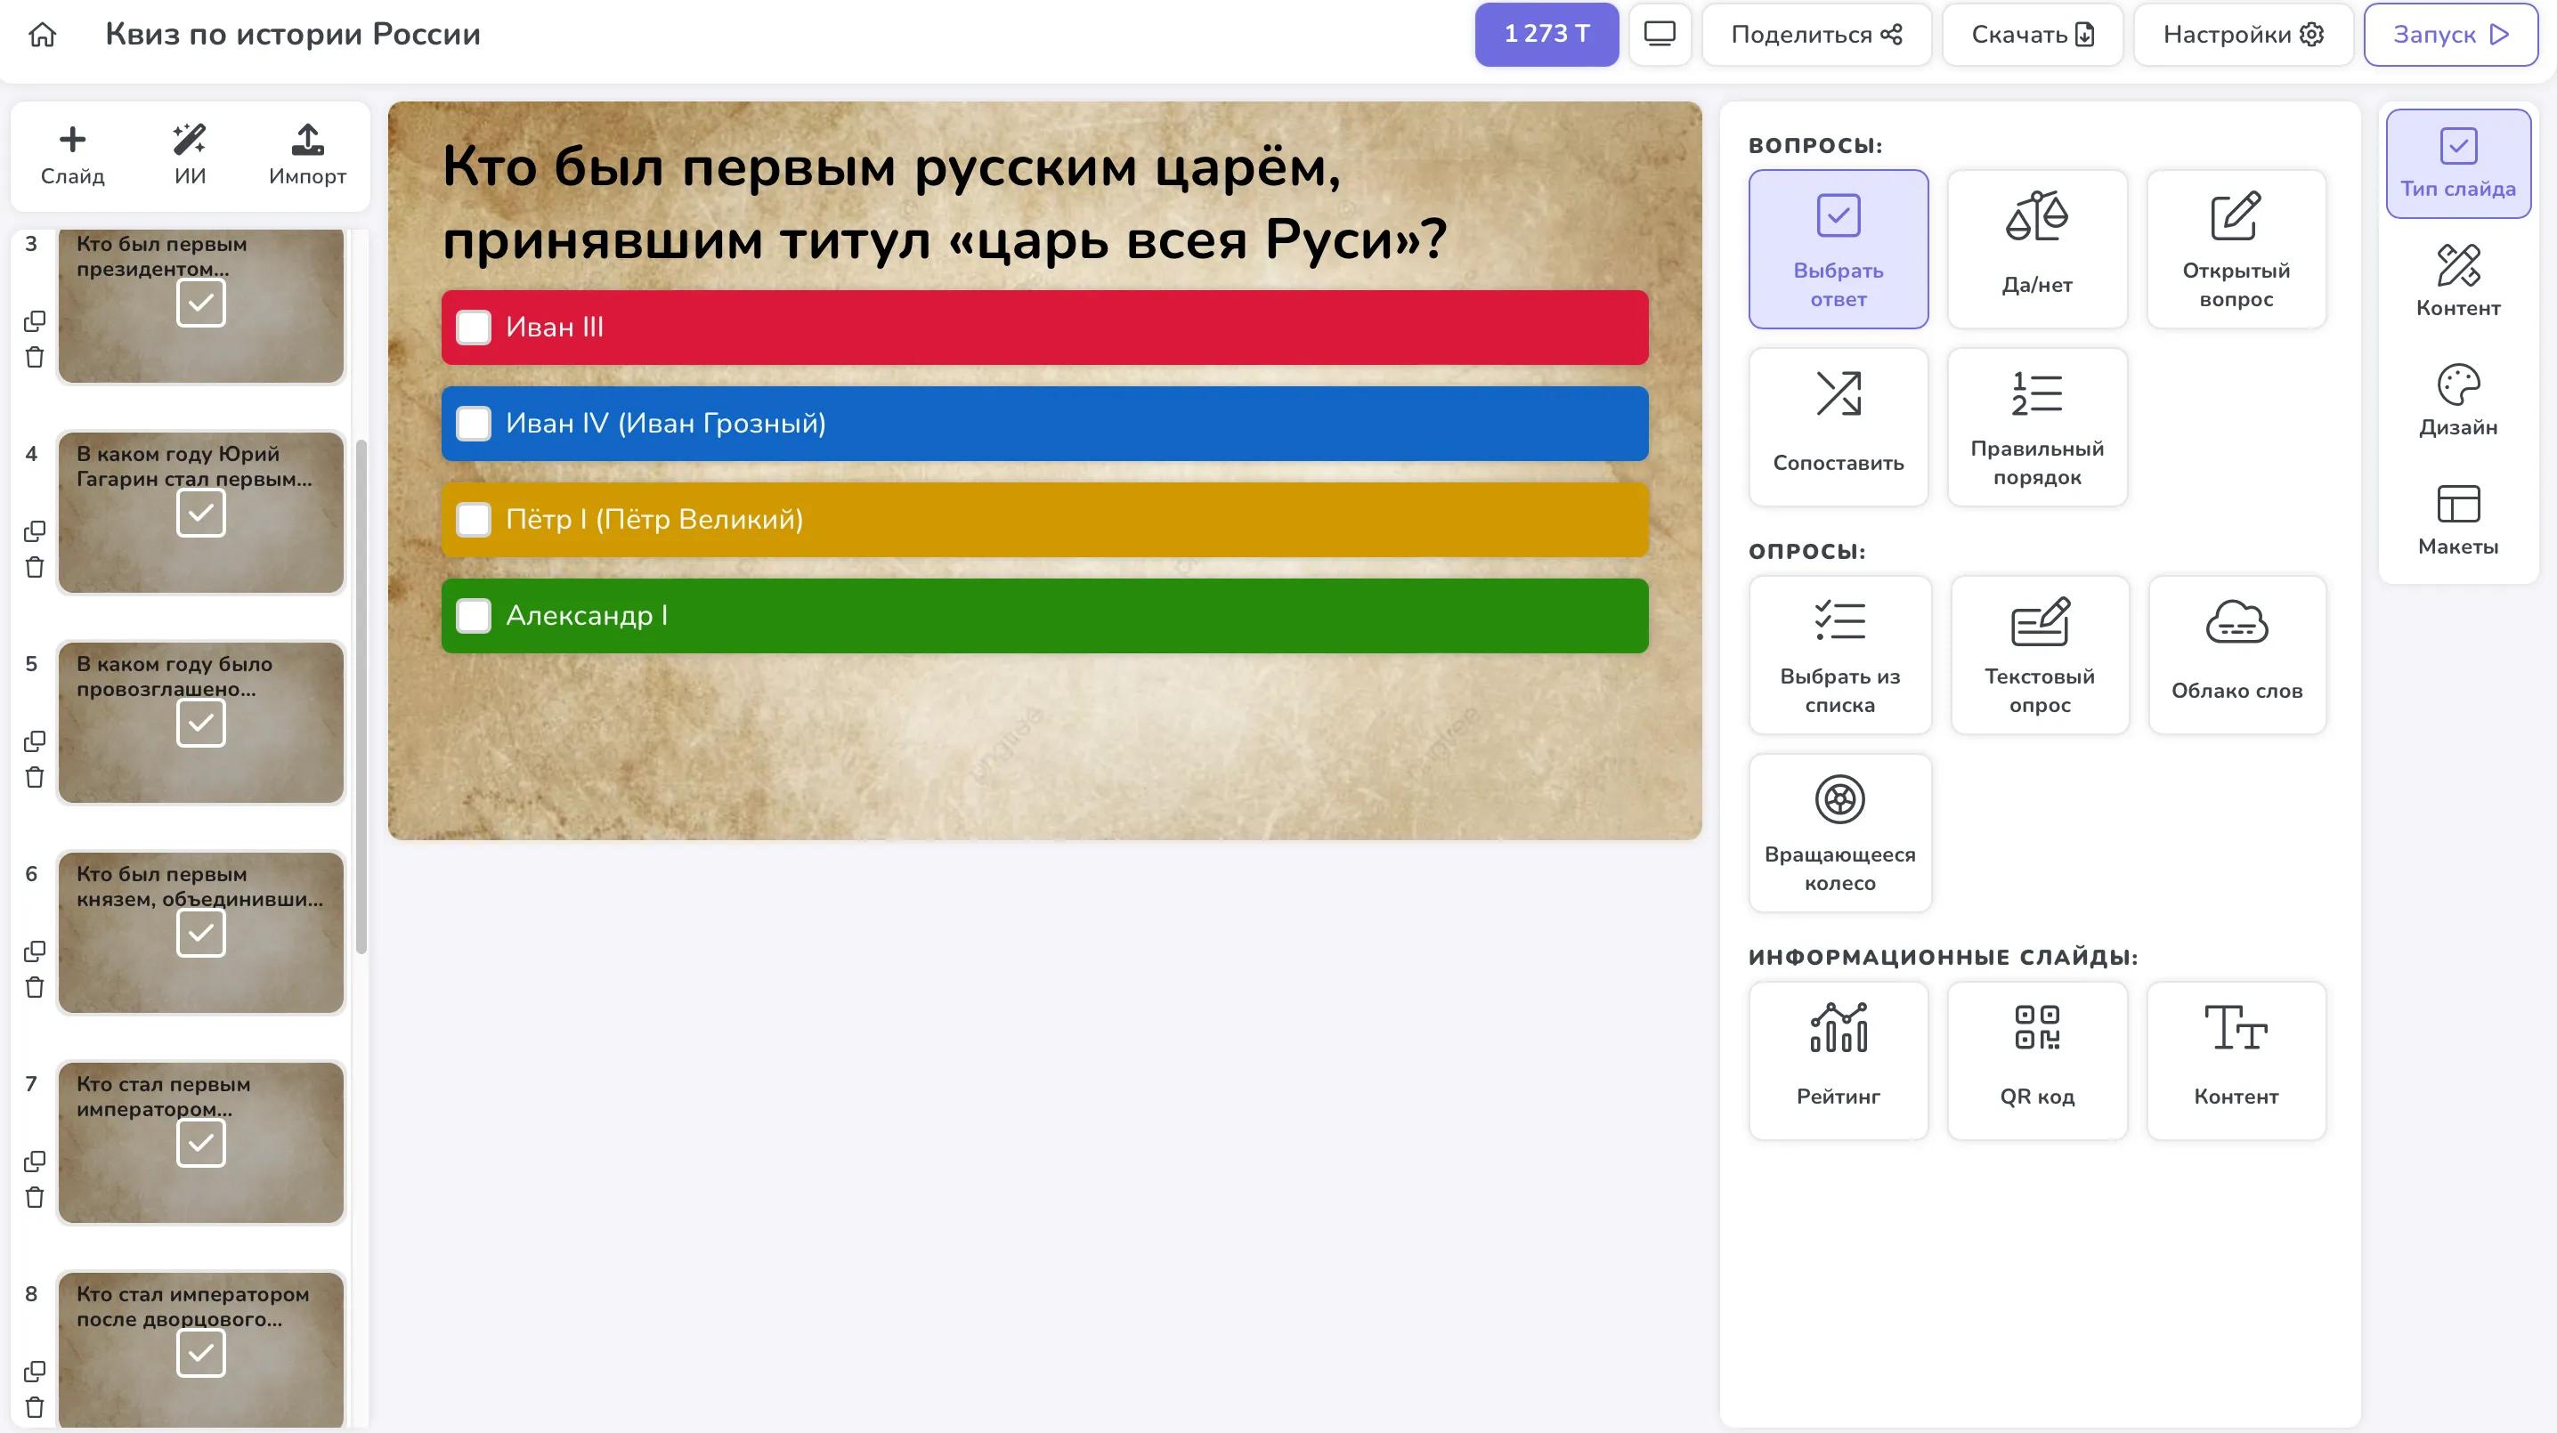This screenshot has width=2557, height=1433.
Task: Open slide 7 thumbnail about first emperor
Action: [x=200, y=1141]
